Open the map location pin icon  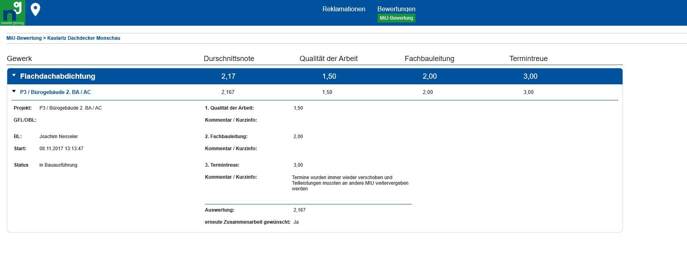coord(35,10)
